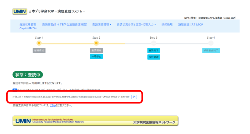
Task: Click the 一時停止 pause button
Action: coord(96,56)
